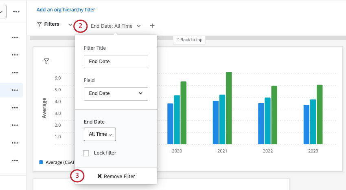
Task: Click the Filters label
Action: 52,24
